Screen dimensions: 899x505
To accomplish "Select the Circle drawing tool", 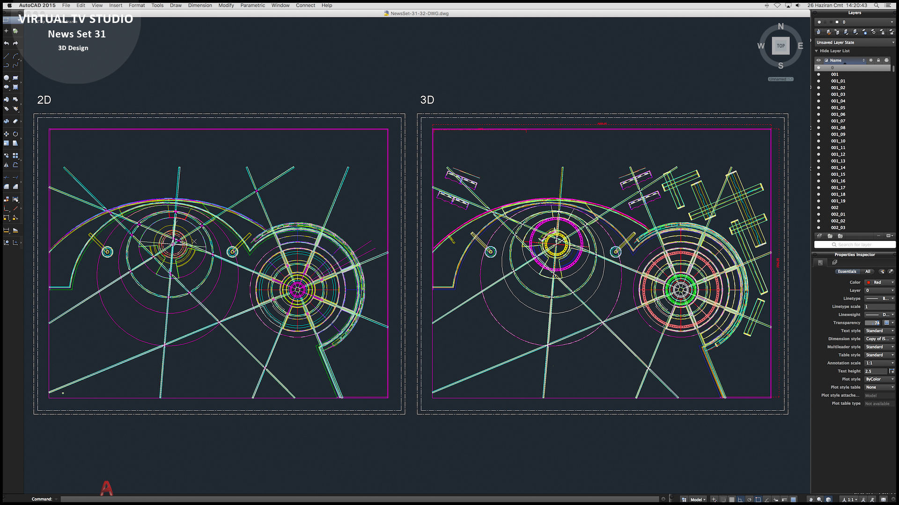I will coord(6,78).
